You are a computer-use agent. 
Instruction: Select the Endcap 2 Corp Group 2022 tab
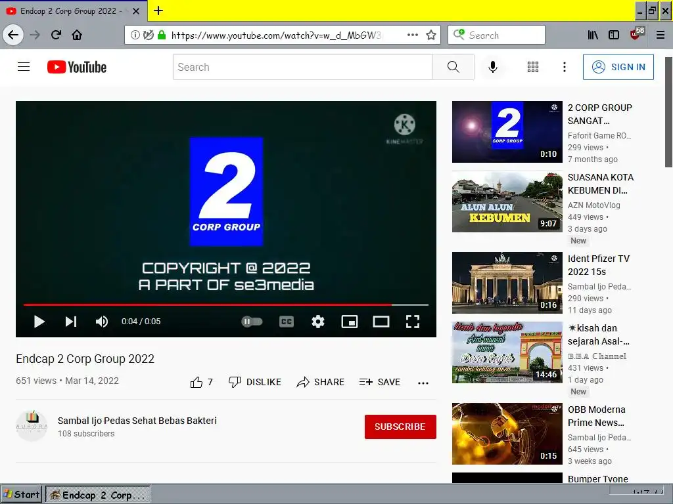73,11
